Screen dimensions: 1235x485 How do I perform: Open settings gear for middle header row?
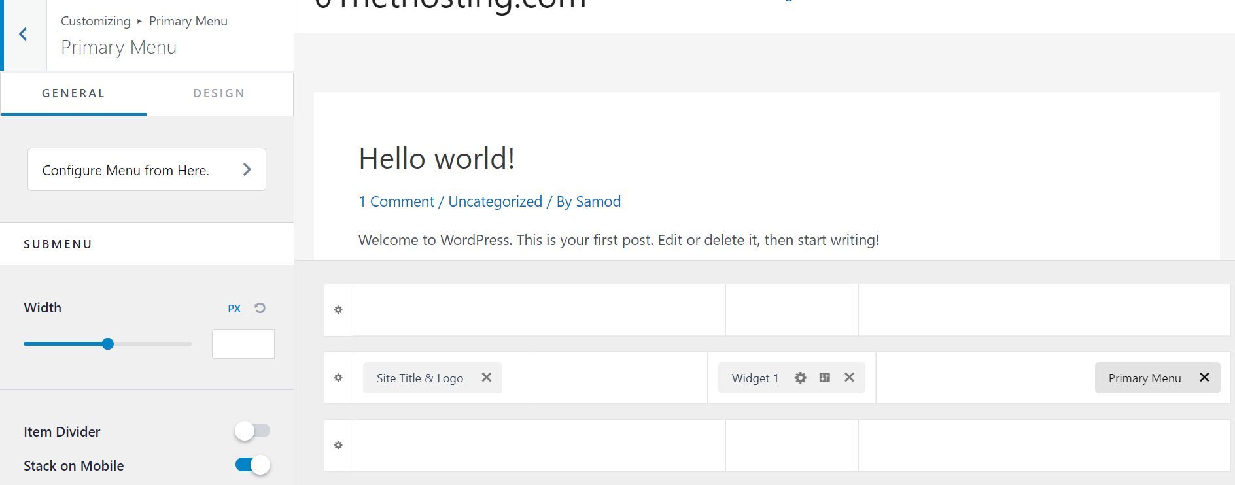click(338, 378)
